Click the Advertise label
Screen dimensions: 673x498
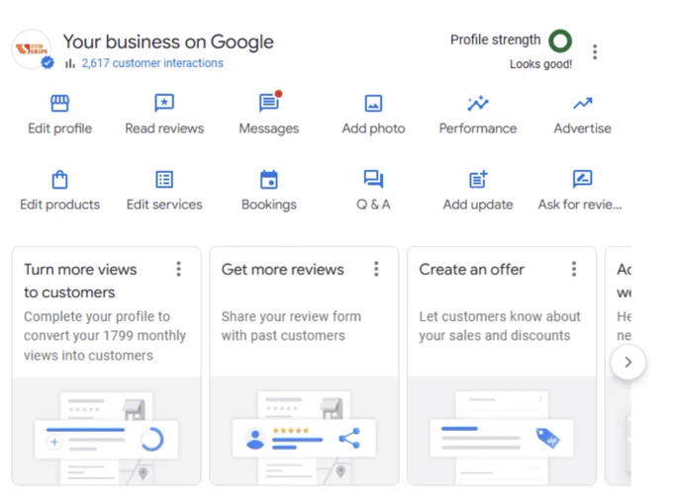582,128
